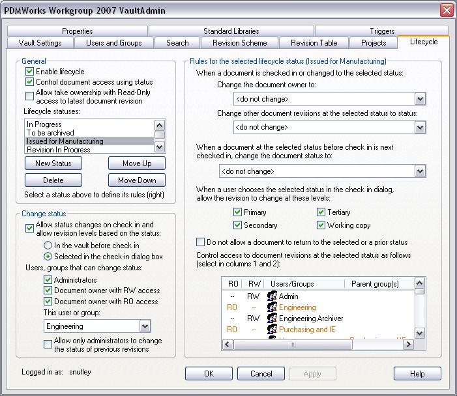Image resolution: width=457 pixels, height=396 pixels.
Task: Uncheck the Administrators checkbox
Action: pos(48,279)
